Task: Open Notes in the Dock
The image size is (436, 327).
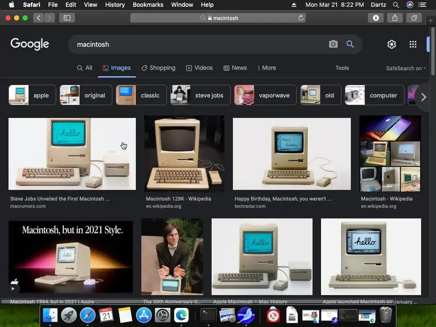Action: click(125, 316)
